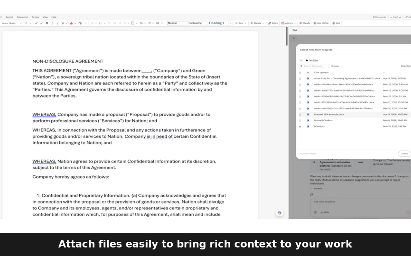Check the box for Chat uploads folder
This screenshot has height=256, width=411.
(x=300, y=72)
